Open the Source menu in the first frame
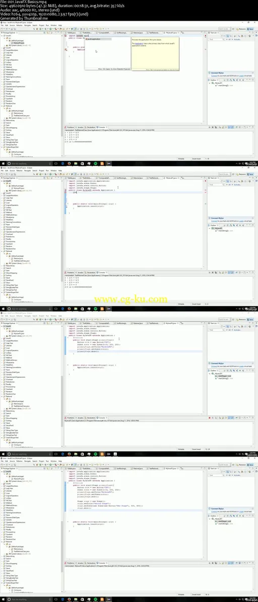Screen dimensions: 258x602 tap(13, 25)
